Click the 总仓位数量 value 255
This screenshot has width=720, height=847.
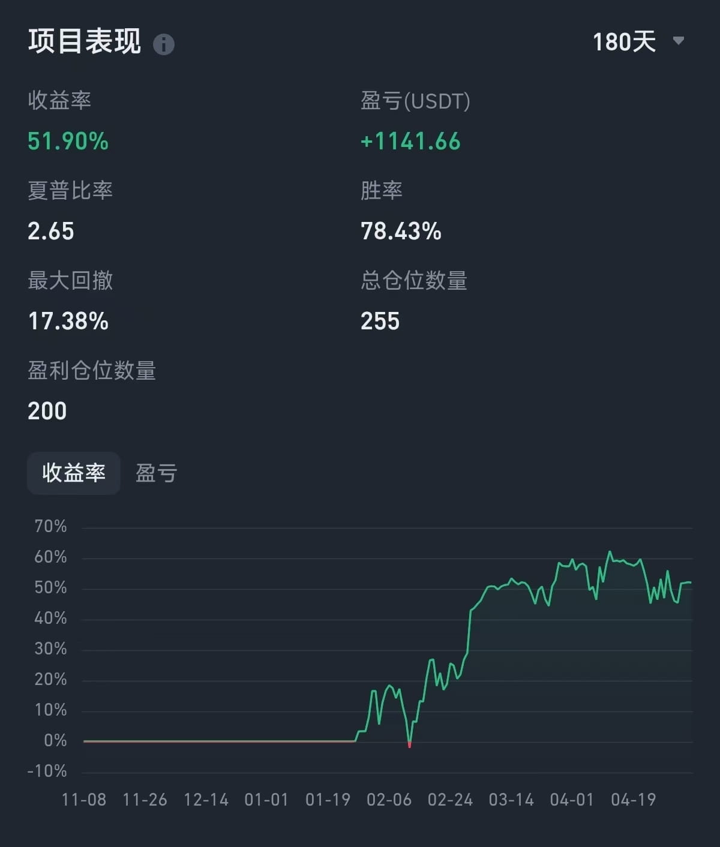(x=380, y=322)
